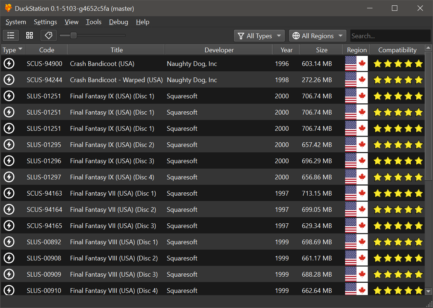Sort games by Region column header
The image size is (433, 308).
357,50
